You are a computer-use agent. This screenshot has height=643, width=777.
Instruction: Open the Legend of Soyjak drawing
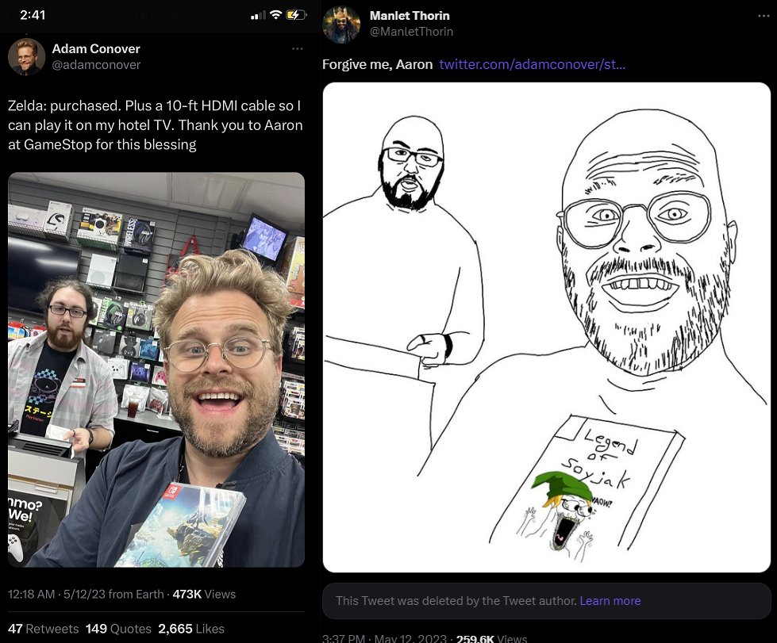pyautogui.click(x=547, y=327)
